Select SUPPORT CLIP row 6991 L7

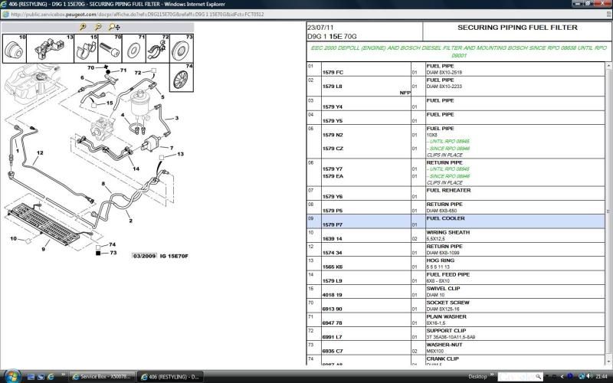point(456,334)
